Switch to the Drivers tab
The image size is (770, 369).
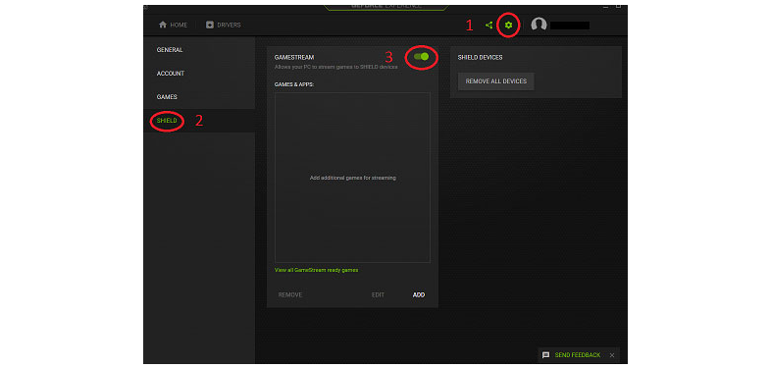[x=224, y=26]
